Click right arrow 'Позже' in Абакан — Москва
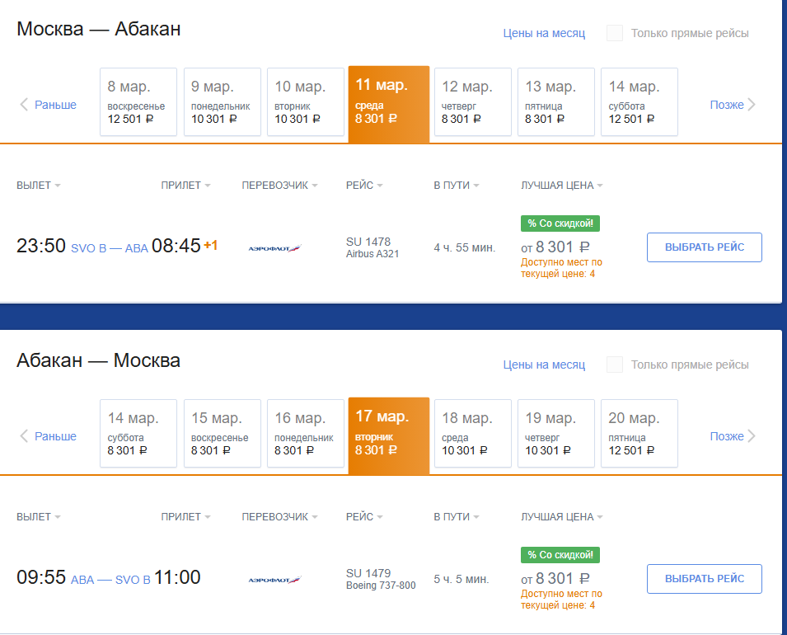Image resolution: width=787 pixels, height=635 pixels. point(733,436)
